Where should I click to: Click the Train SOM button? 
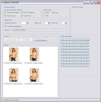[26, 40]
